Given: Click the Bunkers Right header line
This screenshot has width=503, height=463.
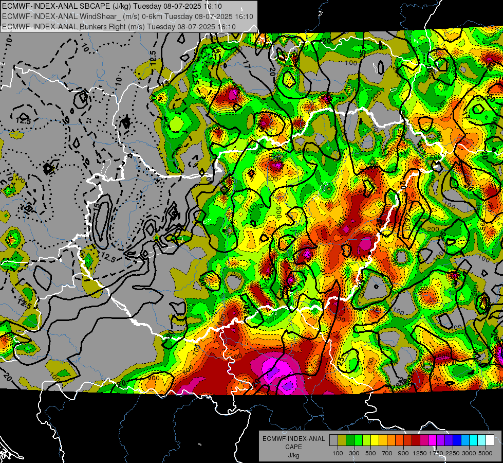Looking at the screenshot, I should coord(119,27).
